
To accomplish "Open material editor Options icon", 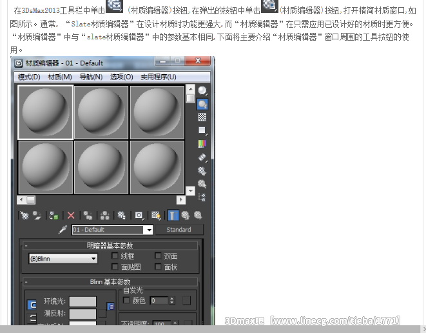I will click(x=202, y=170).
